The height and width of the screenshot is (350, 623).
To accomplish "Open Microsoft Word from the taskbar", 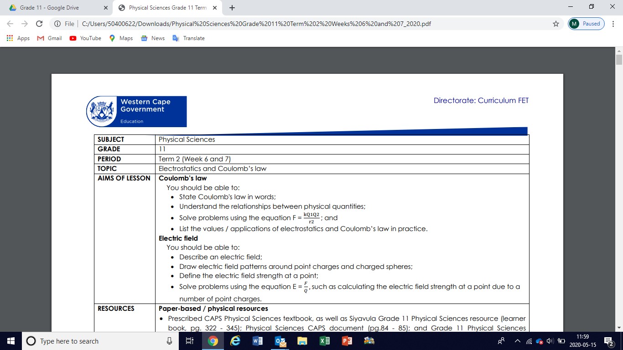I will click(x=257, y=341).
